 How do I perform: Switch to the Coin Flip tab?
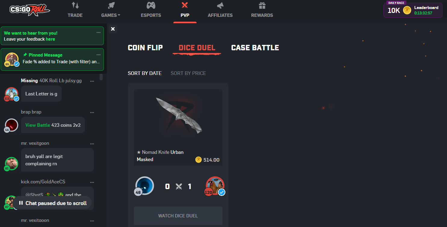[145, 48]
